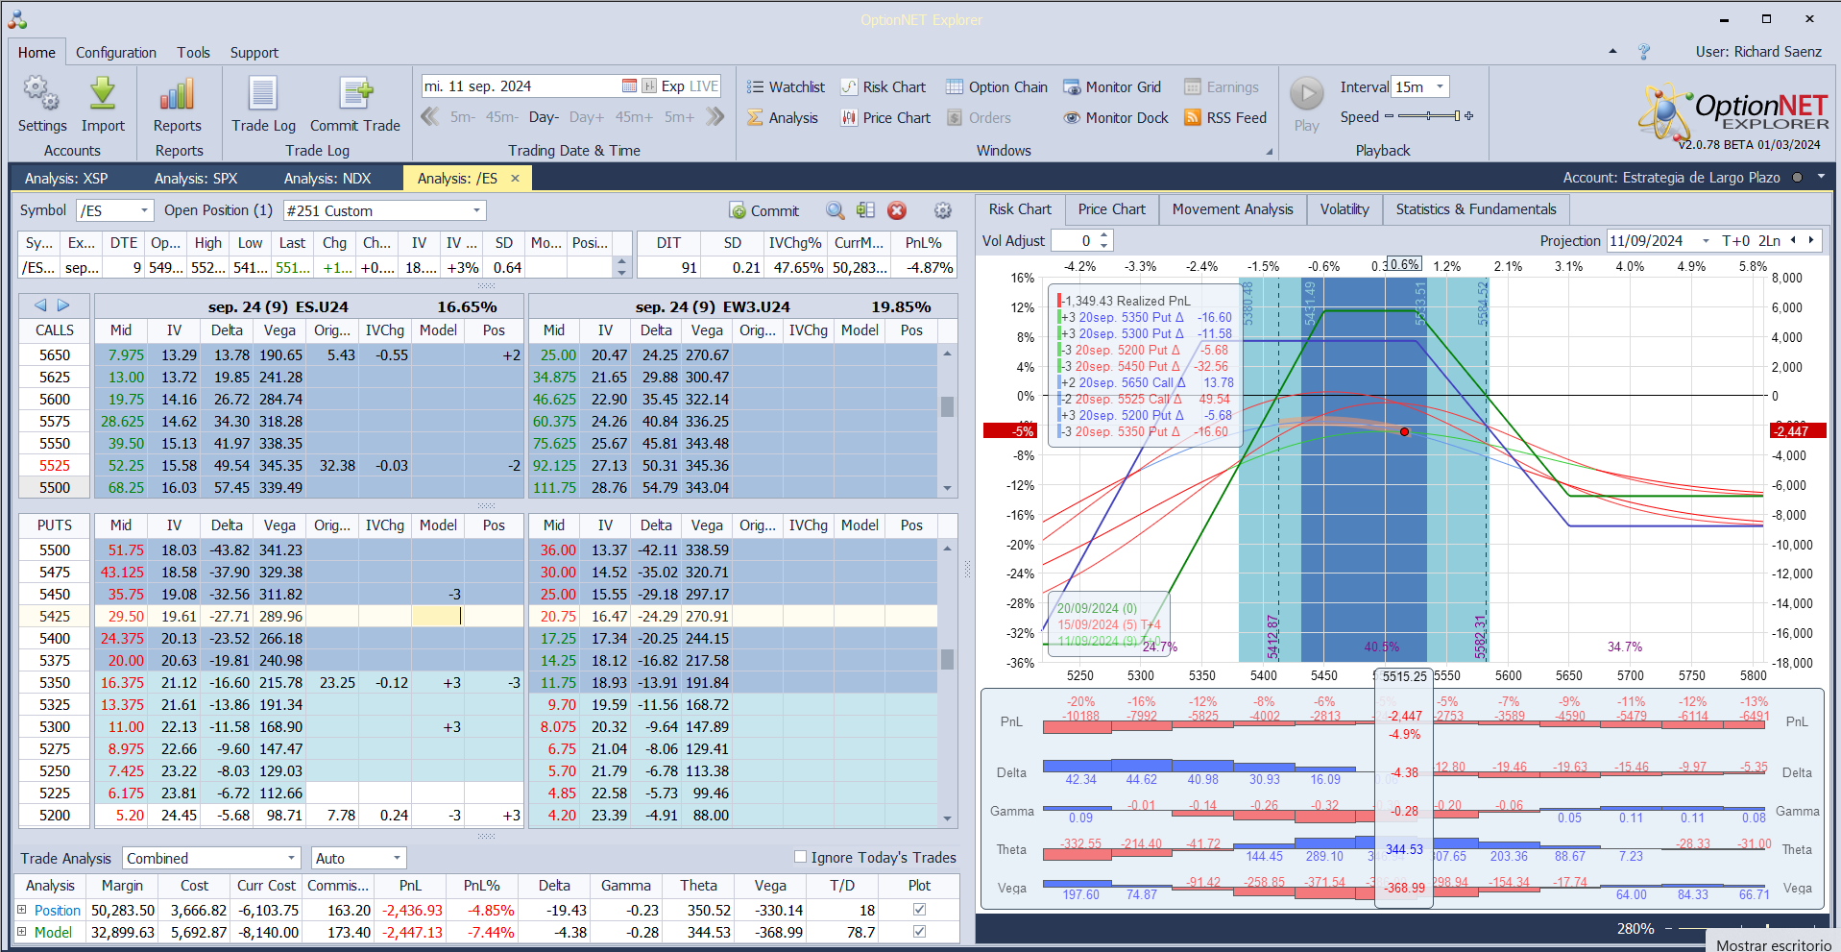Increase the Vol Adjust value
Image resolution: width=1841 pixels, height=952 pixels.
tap(1104, 235)
